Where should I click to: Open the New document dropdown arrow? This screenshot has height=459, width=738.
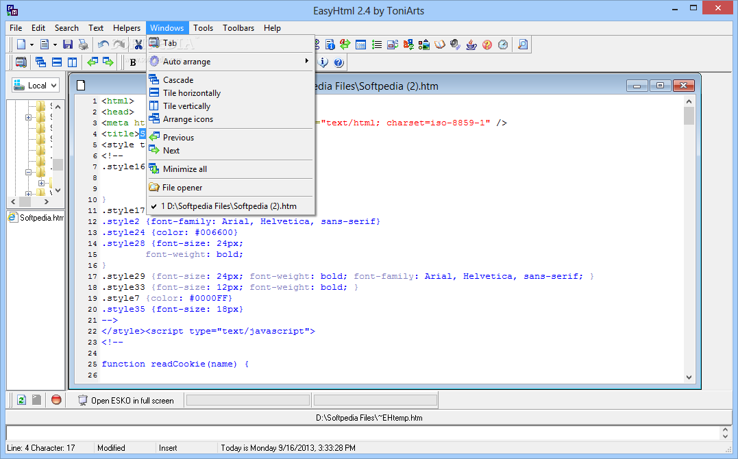point(32,45)
